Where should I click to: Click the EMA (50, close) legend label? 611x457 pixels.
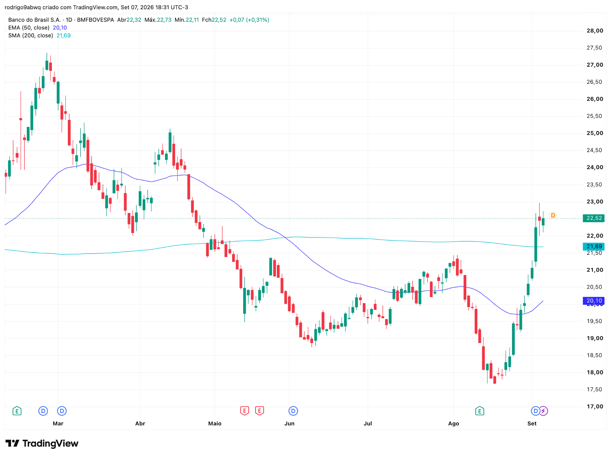(x=29, y=28)
